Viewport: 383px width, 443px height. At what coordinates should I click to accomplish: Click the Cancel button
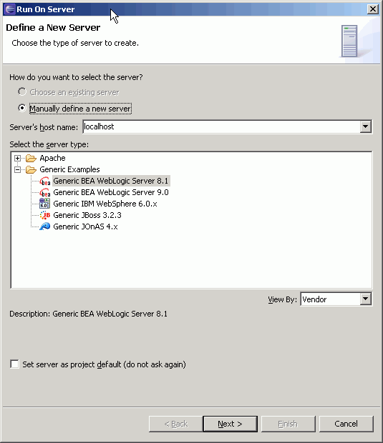(x=346, y=424)
